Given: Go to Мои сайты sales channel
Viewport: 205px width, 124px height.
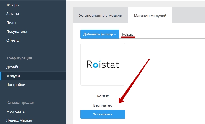Looking at the screenshot, I should [x=16, y=111].
